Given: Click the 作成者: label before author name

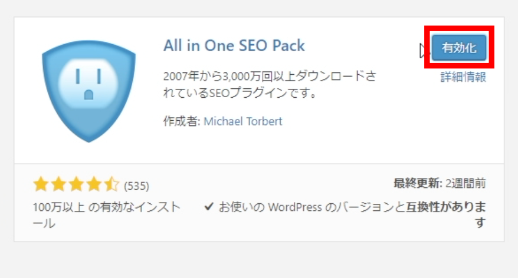Looking at the screenshot, I should coord(182,121).
